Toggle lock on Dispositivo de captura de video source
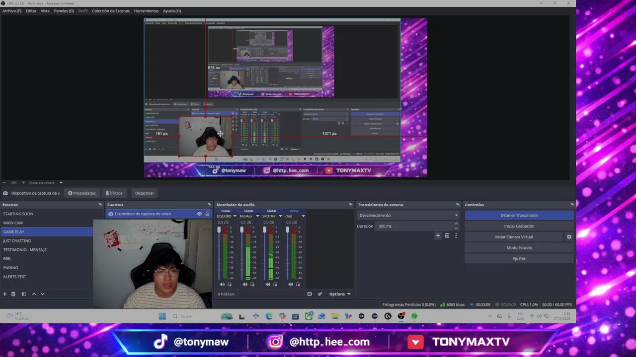636x357 pixels. tap(207, 214)
